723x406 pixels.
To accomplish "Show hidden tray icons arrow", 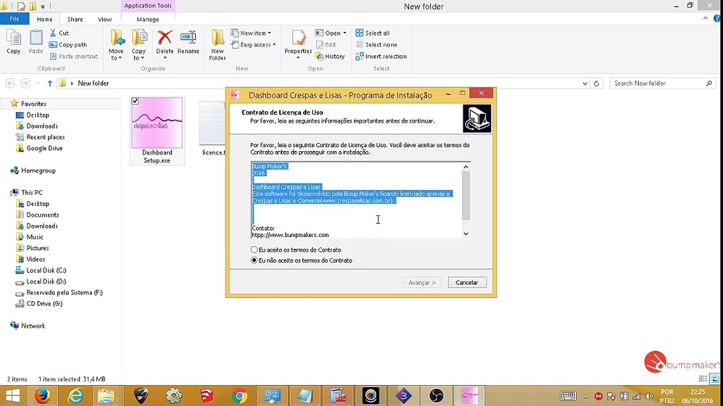I will coord(585,396).
